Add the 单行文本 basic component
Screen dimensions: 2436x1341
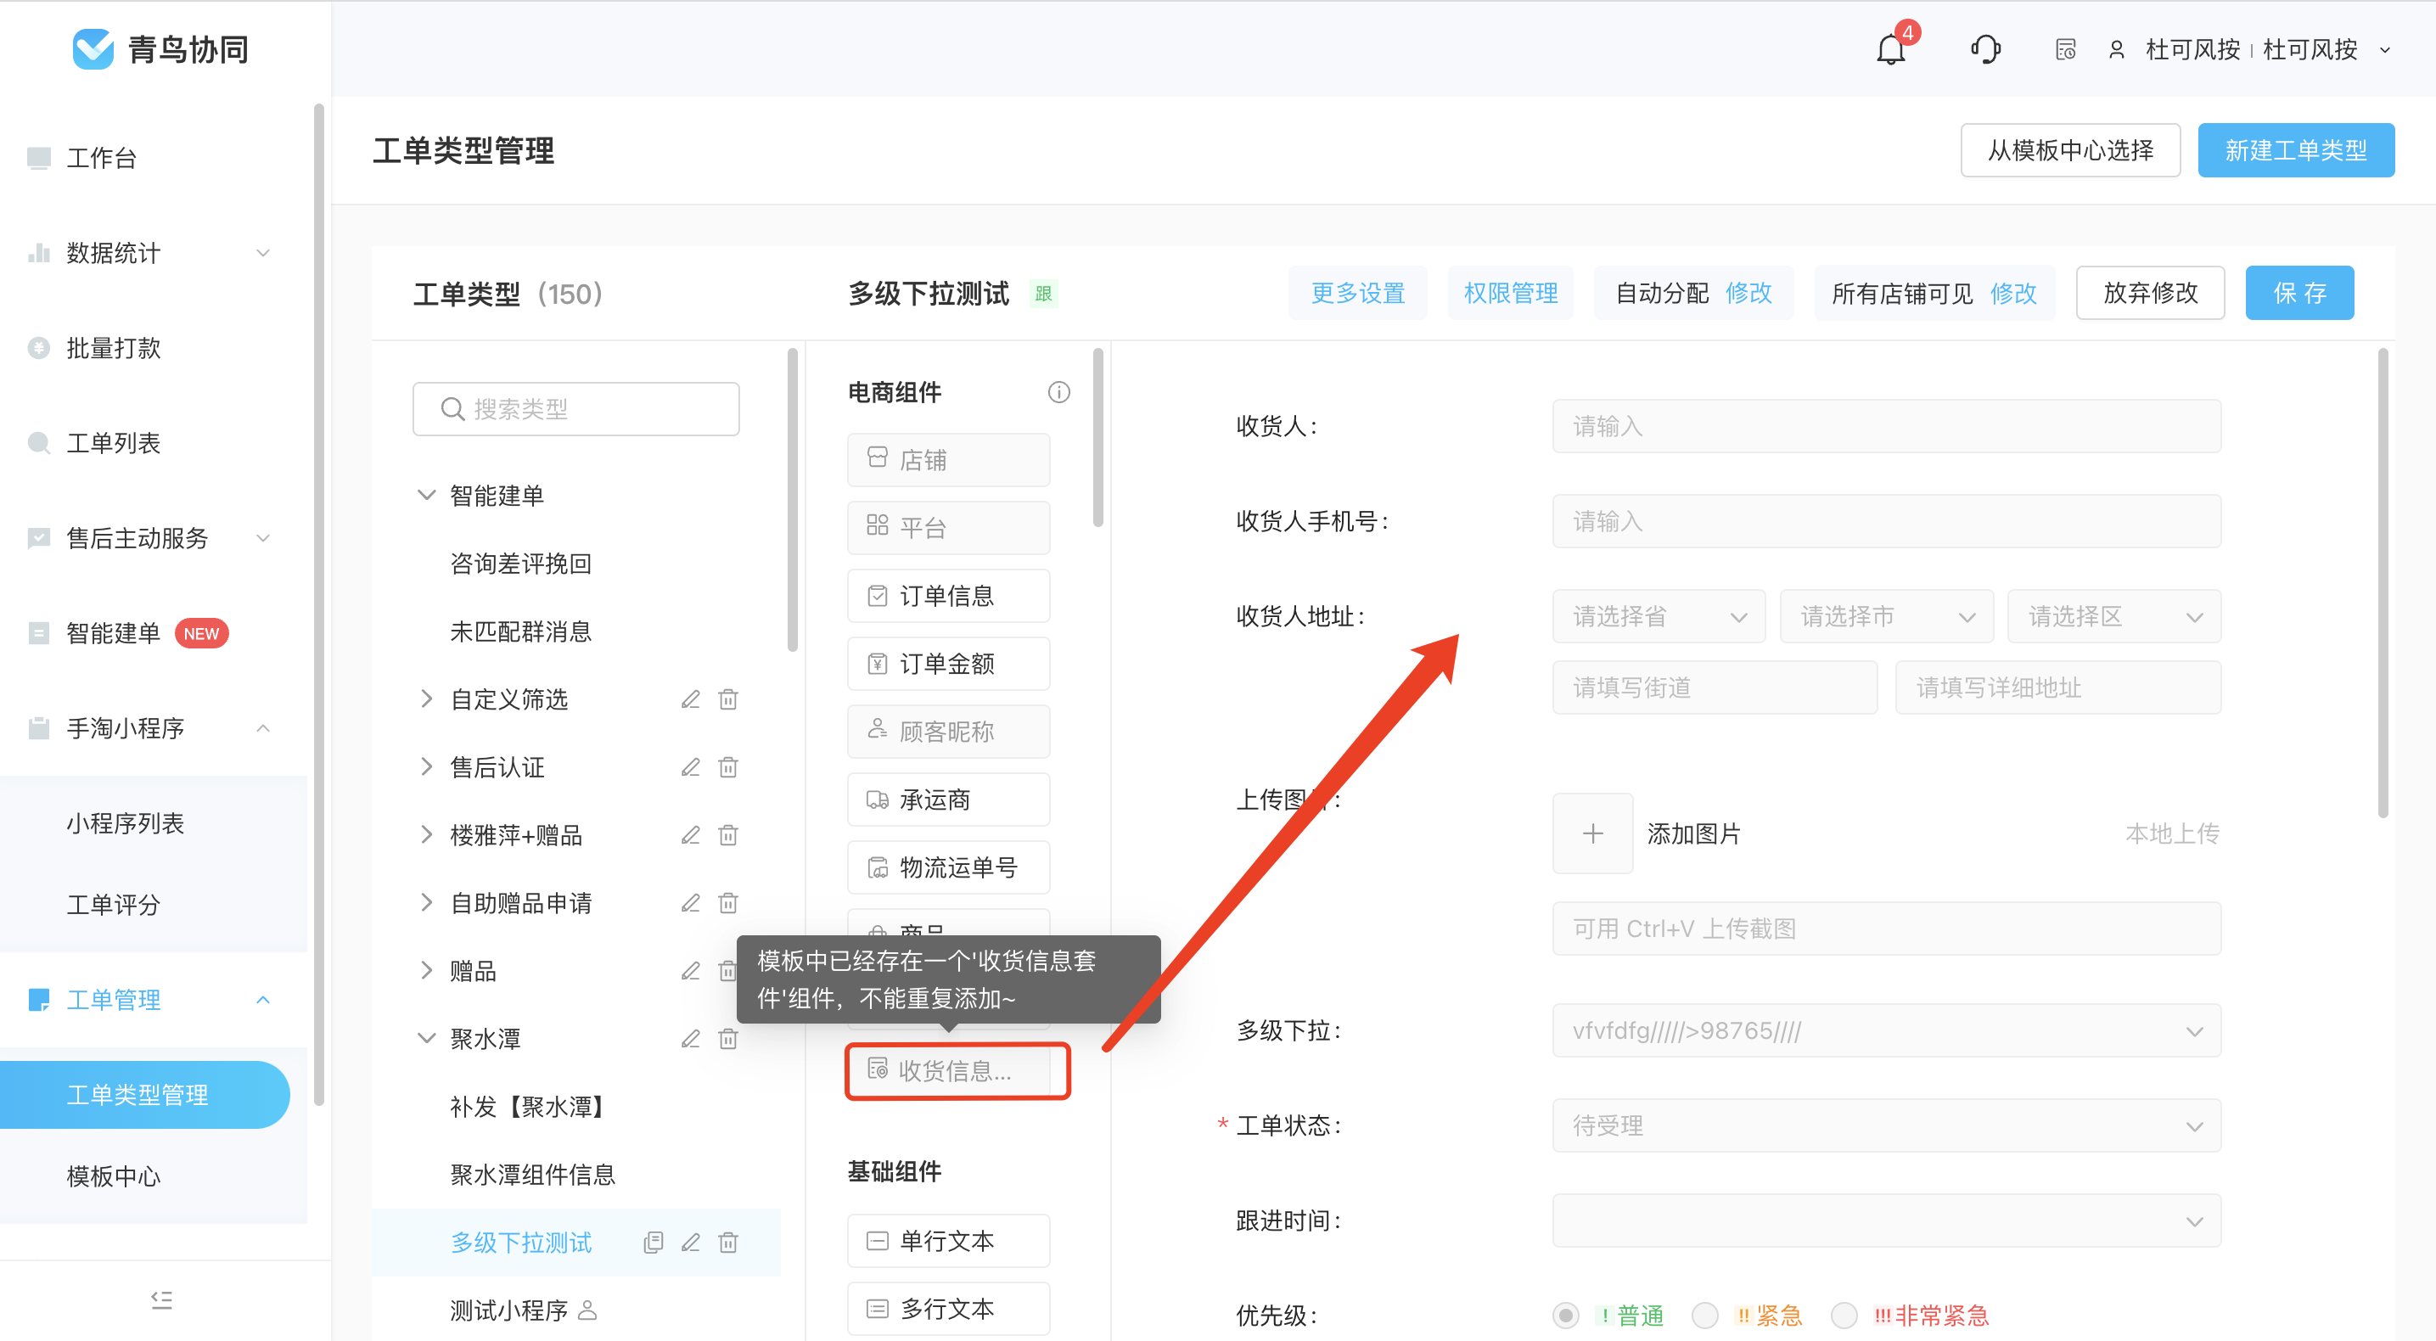click(948, 1241)
